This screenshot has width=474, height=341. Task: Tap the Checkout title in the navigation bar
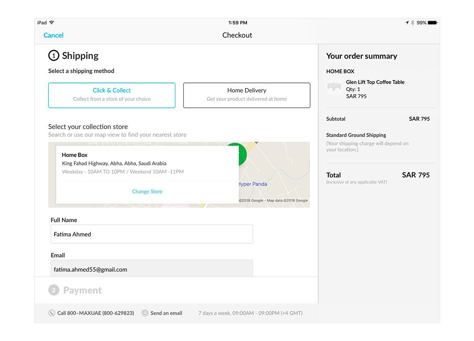tap(237, 35)
